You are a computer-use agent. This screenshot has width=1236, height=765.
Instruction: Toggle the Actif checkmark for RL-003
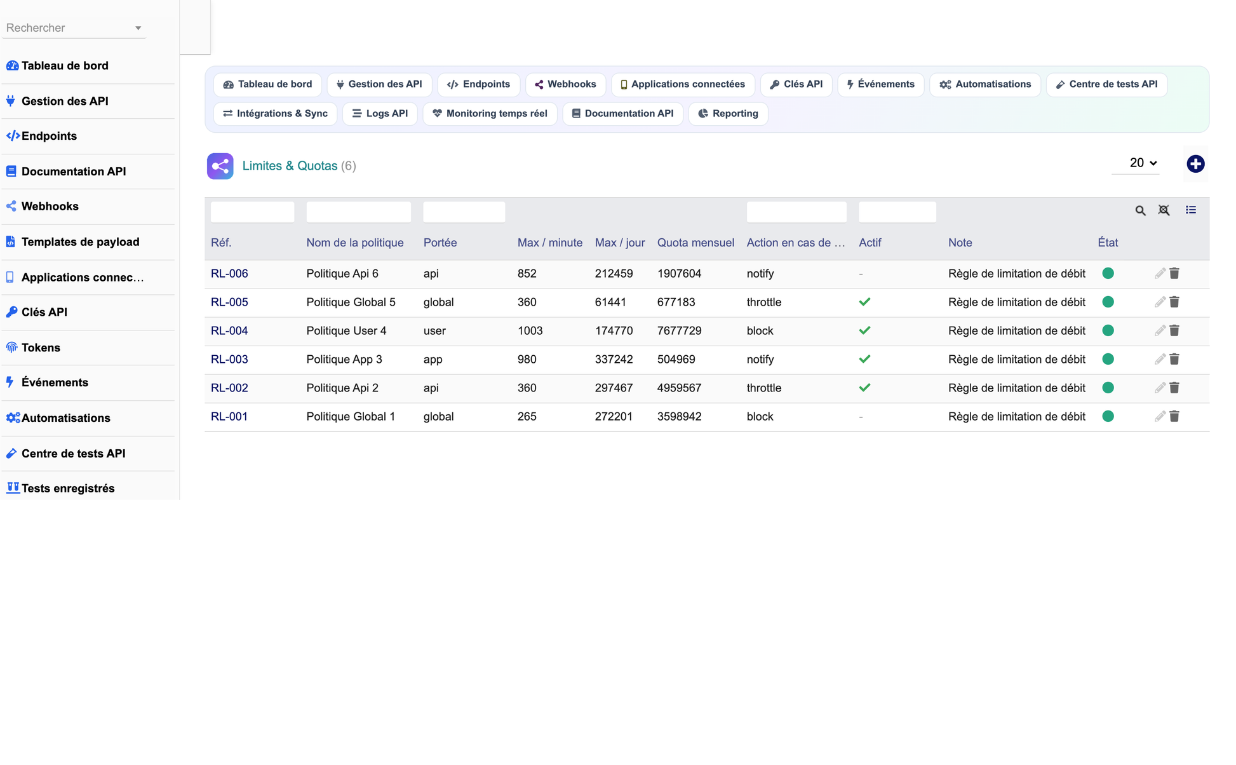[x=864, y=359]
